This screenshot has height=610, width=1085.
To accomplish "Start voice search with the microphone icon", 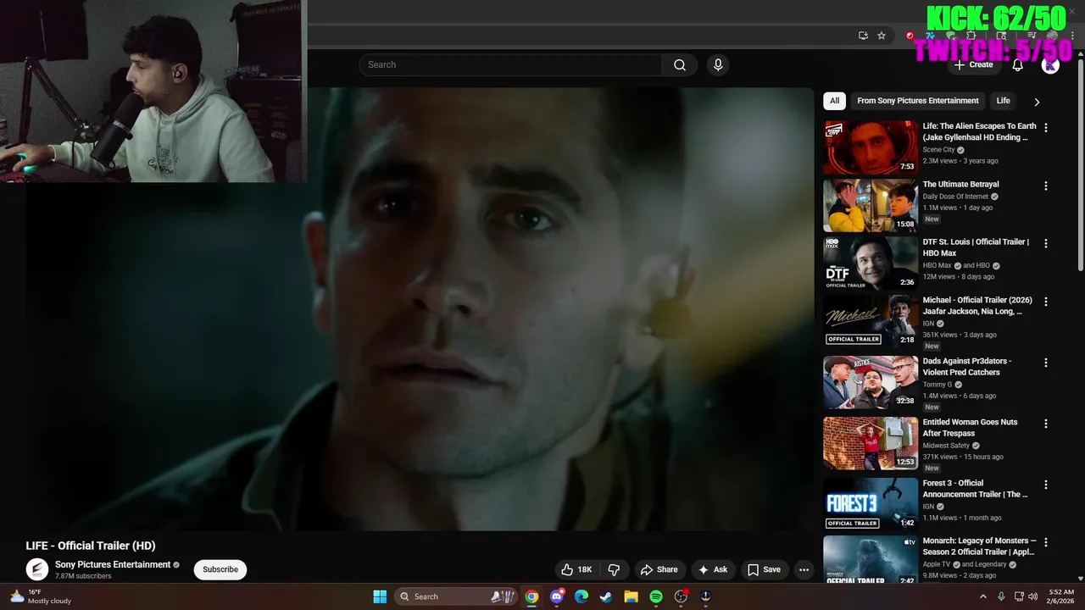I will (x=718, y=65).
